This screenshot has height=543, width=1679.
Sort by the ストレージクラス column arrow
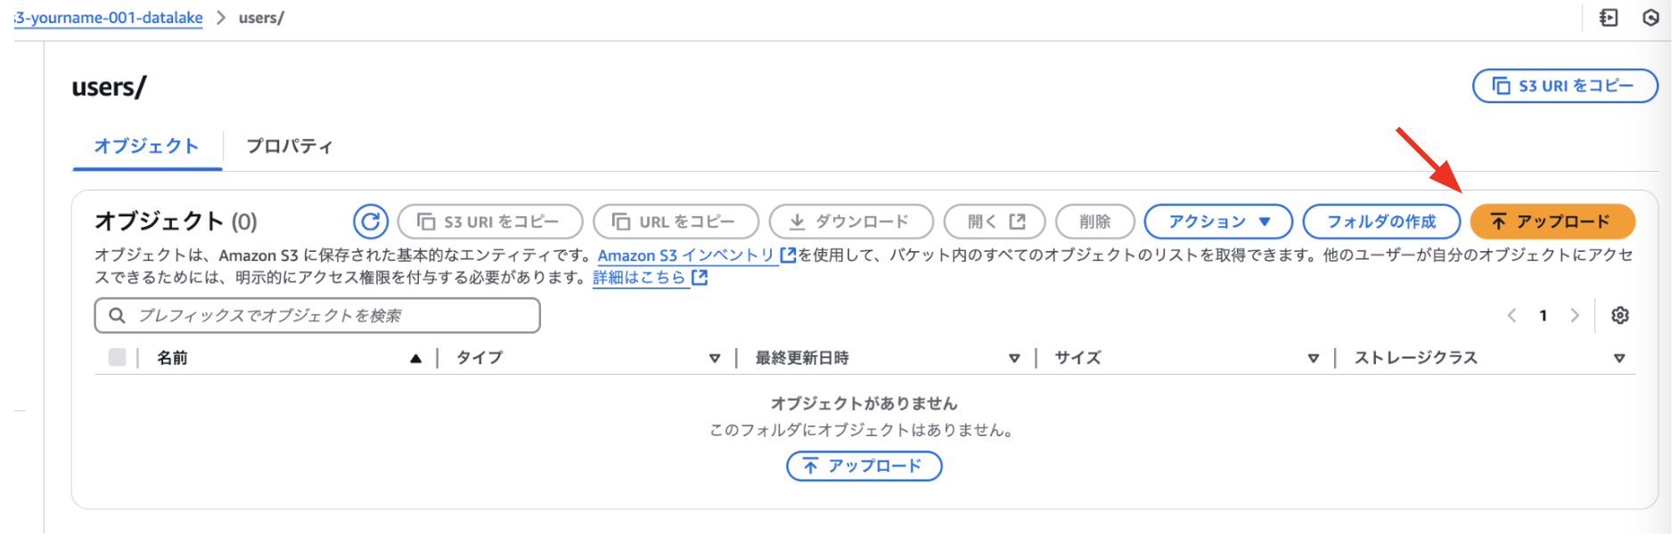click(1619, 358)
